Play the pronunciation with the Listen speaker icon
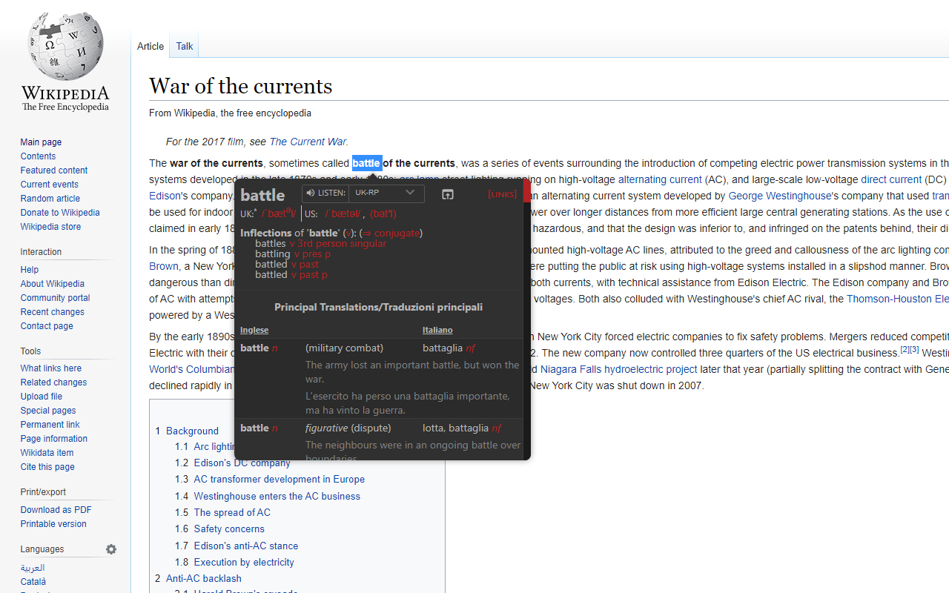This screenshot has height=593, width=949. (311, 193)
